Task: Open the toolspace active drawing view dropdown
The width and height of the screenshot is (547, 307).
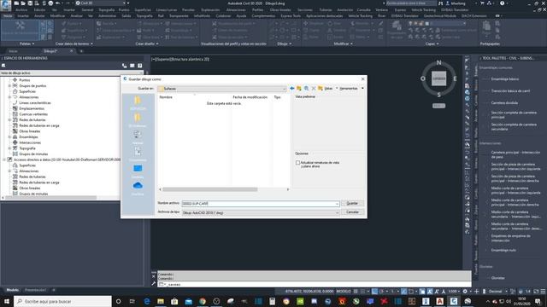Action: tap(72, 73)
